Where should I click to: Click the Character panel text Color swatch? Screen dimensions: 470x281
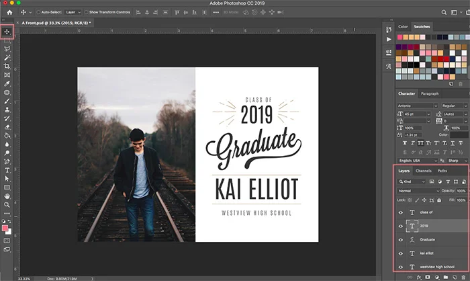pos(459,135)
